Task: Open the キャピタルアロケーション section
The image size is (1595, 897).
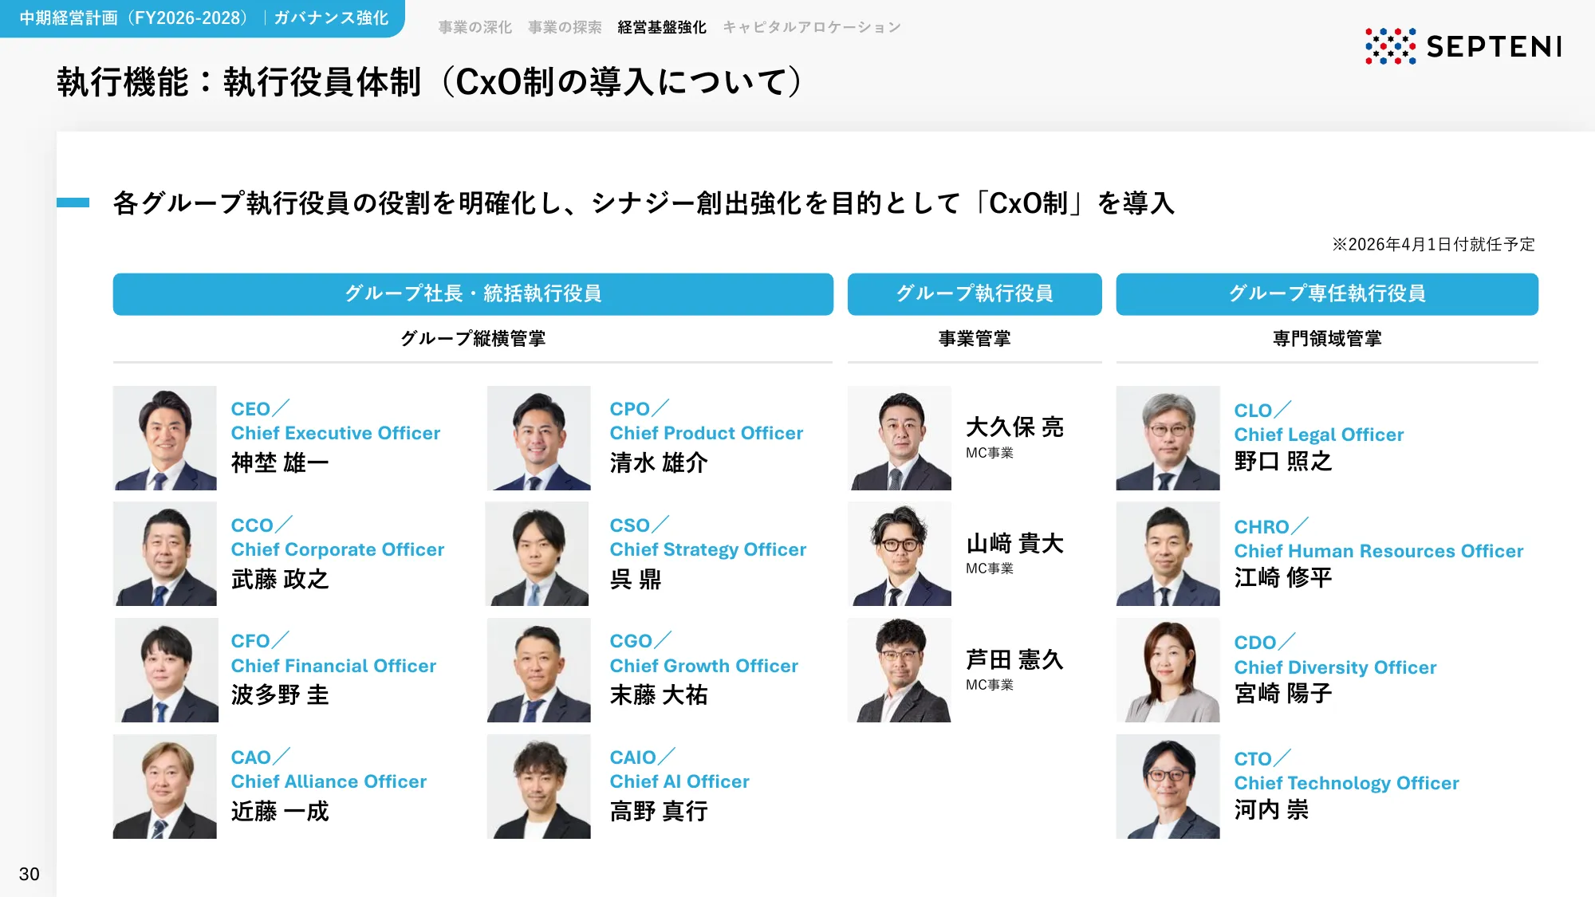Action: pos(810,26)
